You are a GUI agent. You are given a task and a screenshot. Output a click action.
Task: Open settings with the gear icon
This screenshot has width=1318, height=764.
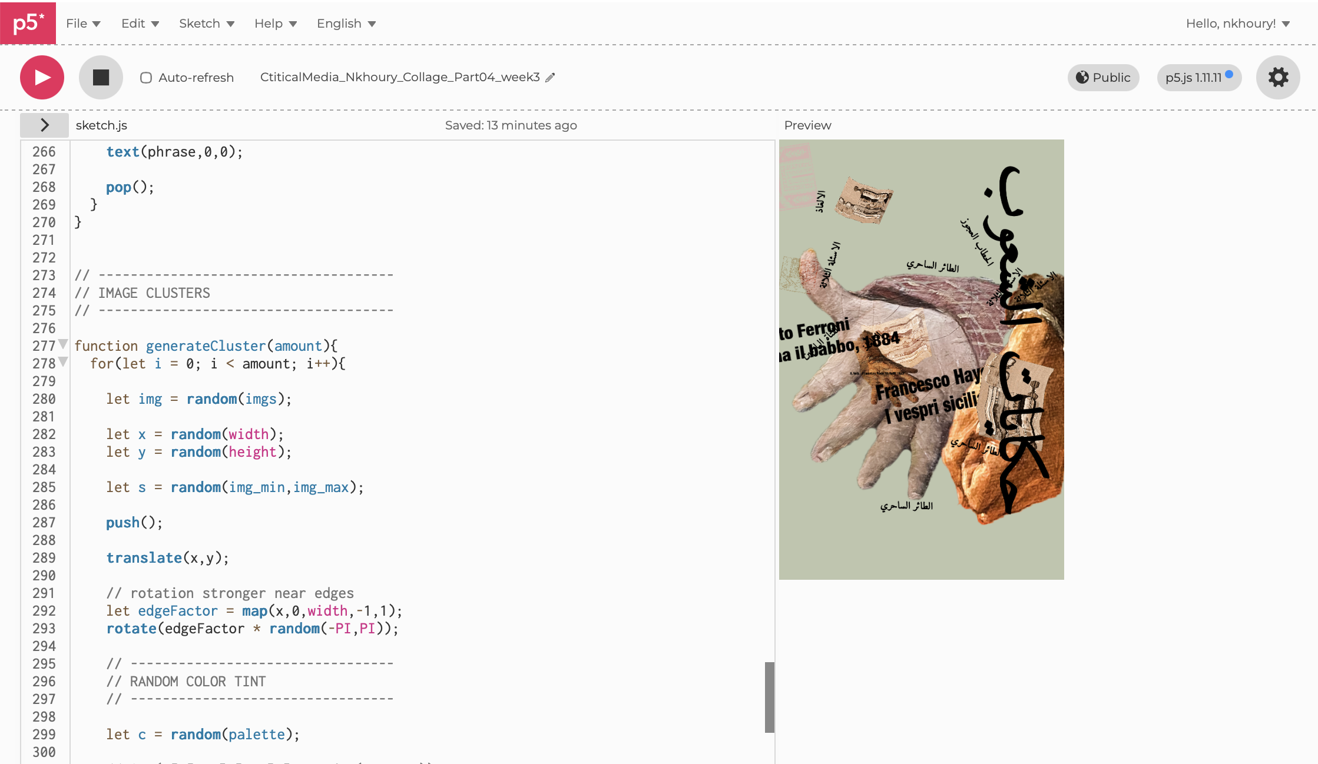[1278, 77]
